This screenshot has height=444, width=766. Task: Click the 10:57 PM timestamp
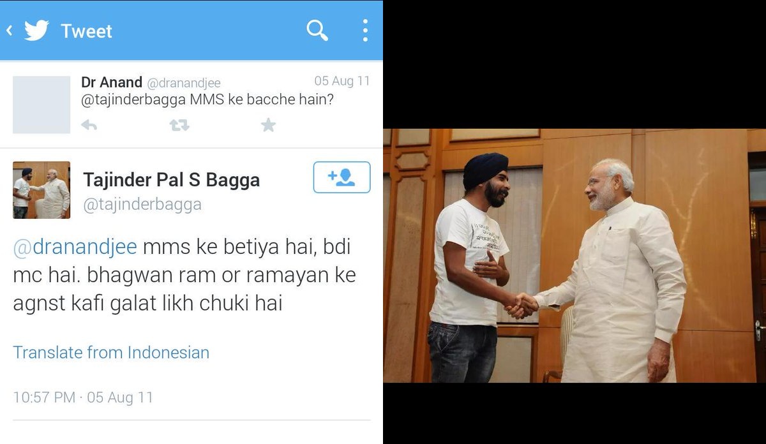click(x=44, y=397)
